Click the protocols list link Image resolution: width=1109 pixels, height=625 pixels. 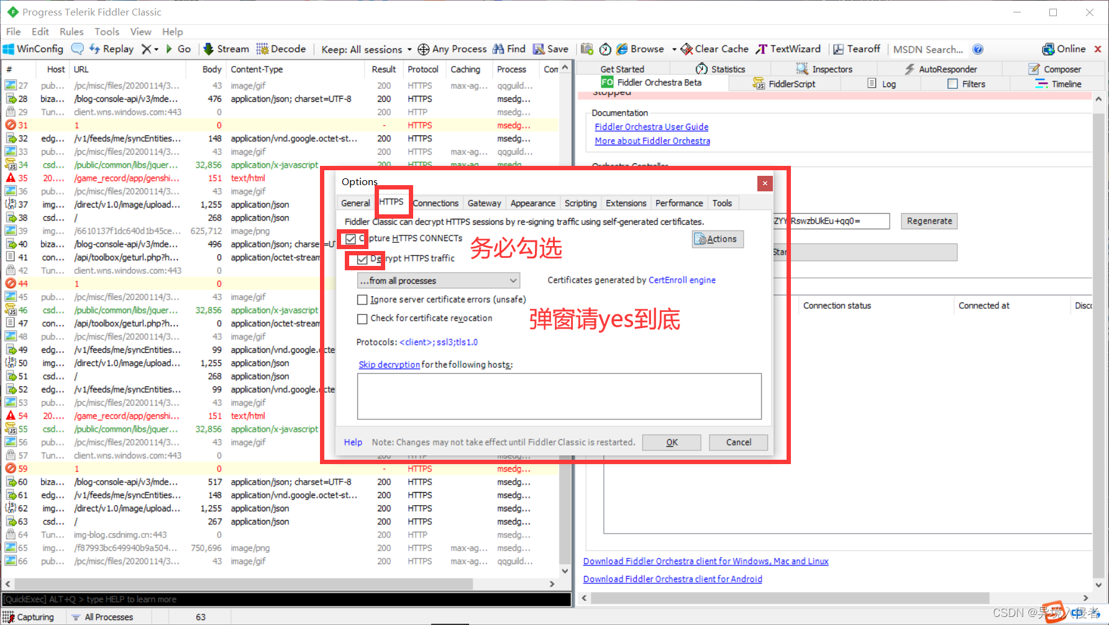click(439, 342)
